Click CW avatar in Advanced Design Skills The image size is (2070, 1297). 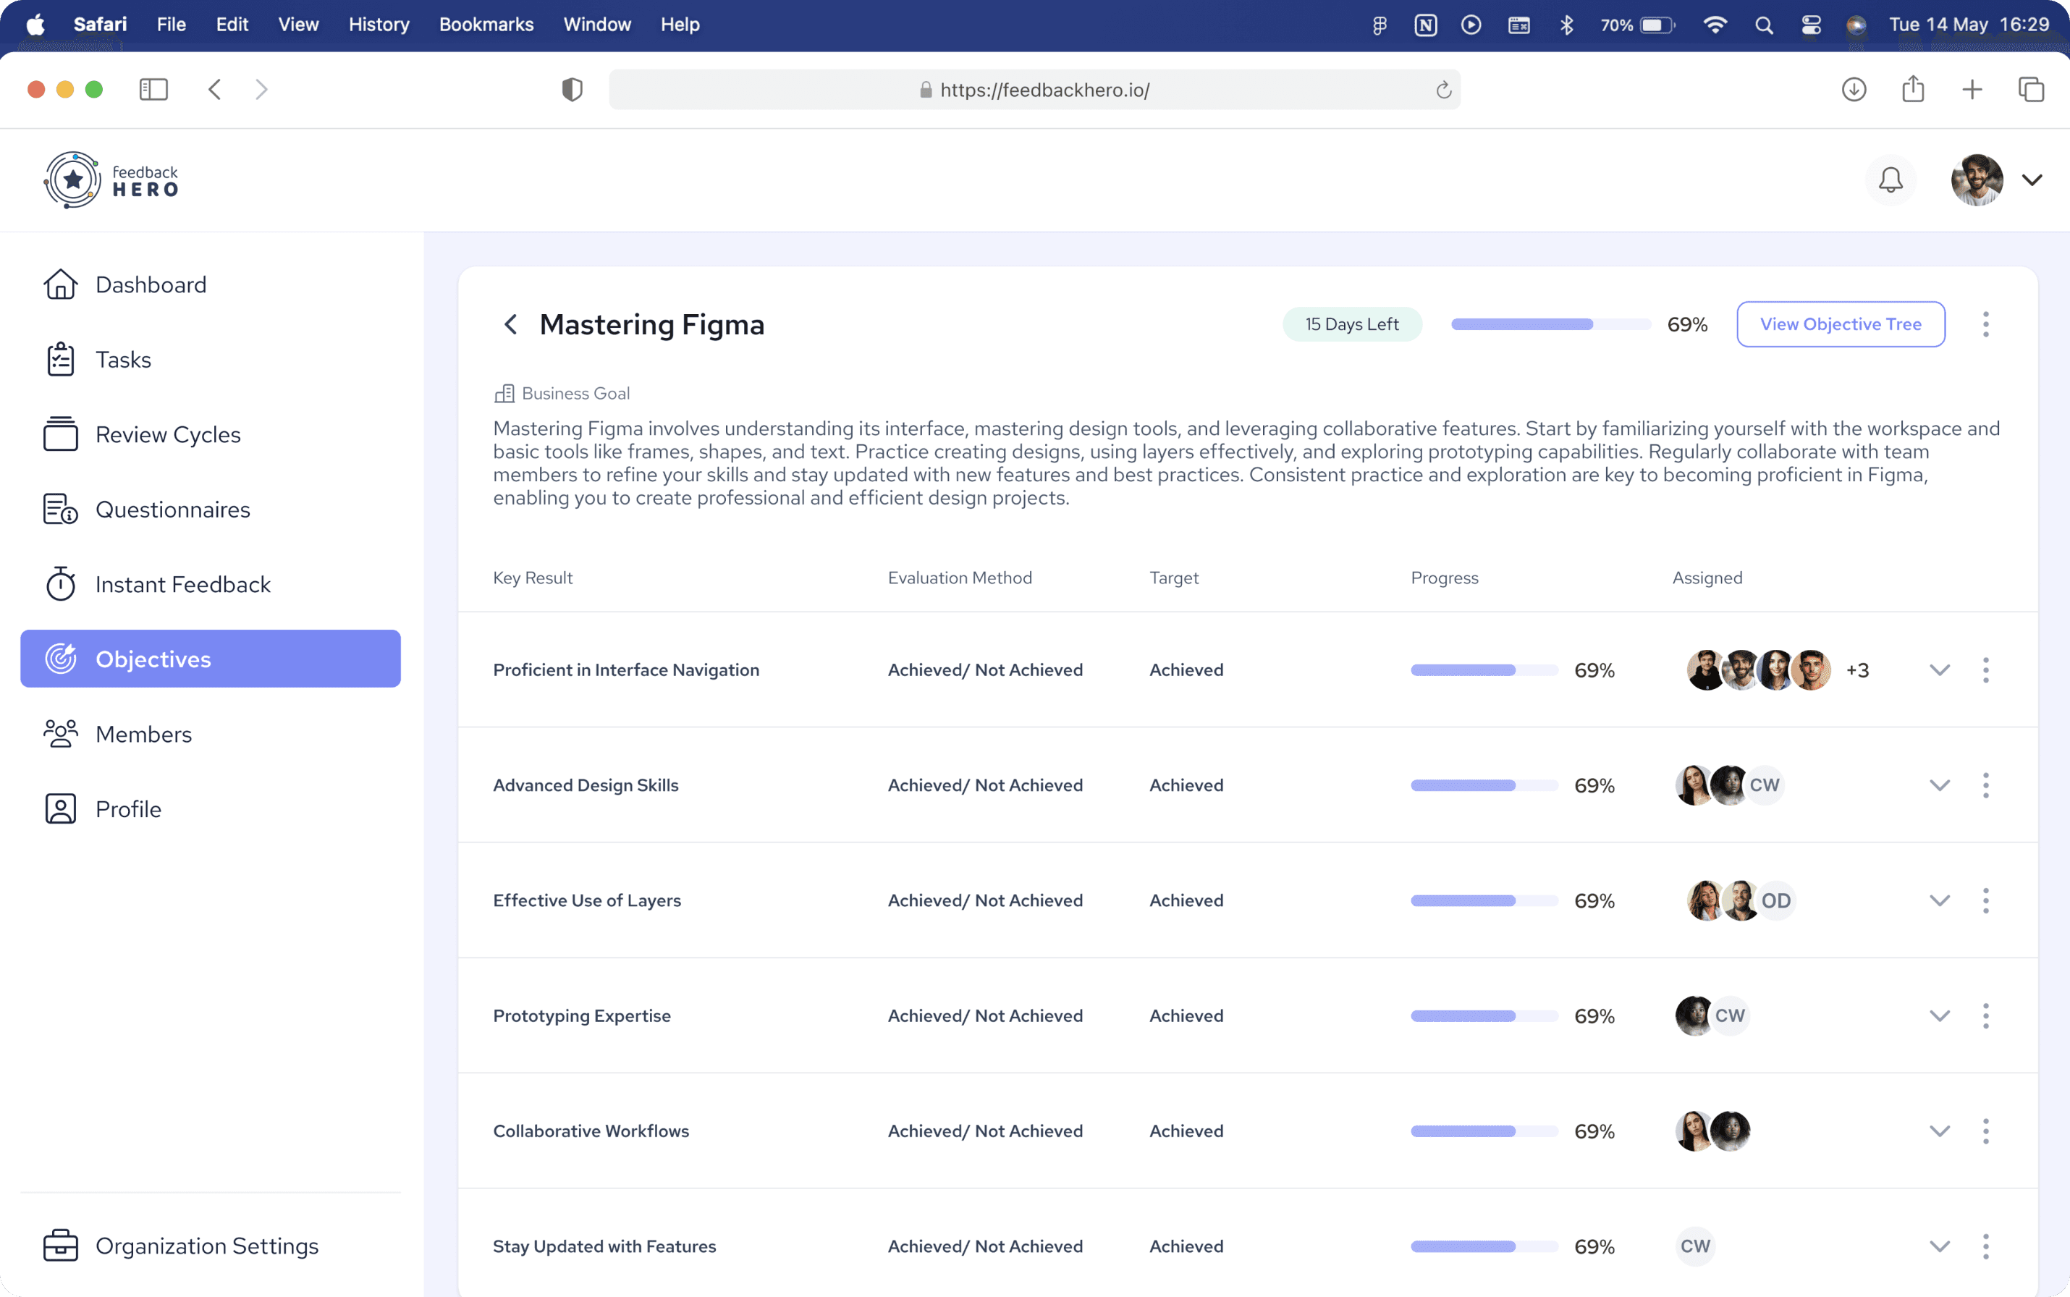1765,786
